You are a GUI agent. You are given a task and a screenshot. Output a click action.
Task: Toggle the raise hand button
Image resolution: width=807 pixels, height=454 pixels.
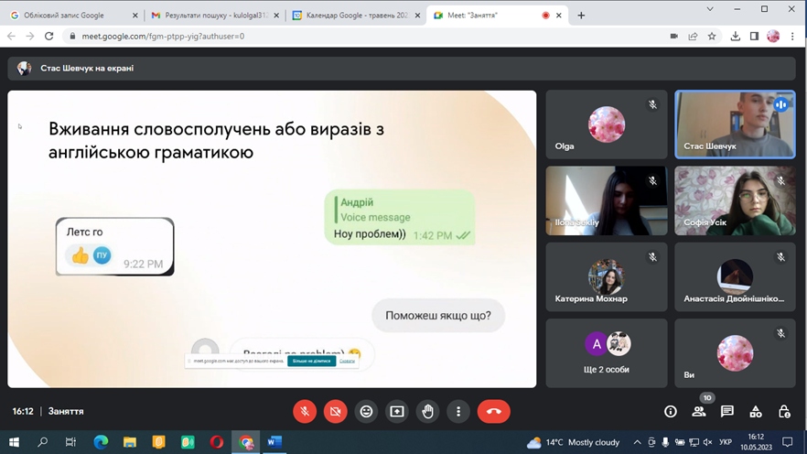click(x=428, y=412)
